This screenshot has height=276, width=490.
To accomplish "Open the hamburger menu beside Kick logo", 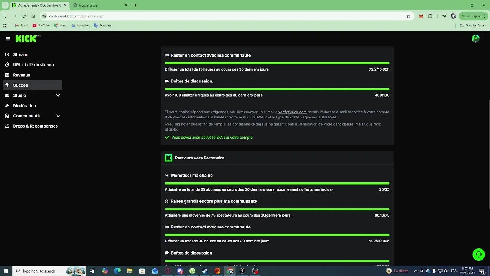I will click(x=8, y=39).
